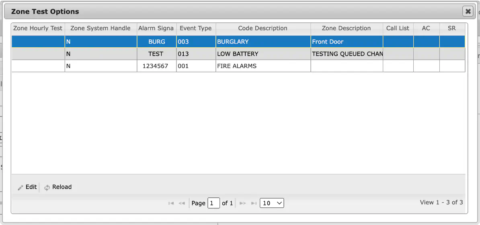Go to previous page icon in pager

182,203
